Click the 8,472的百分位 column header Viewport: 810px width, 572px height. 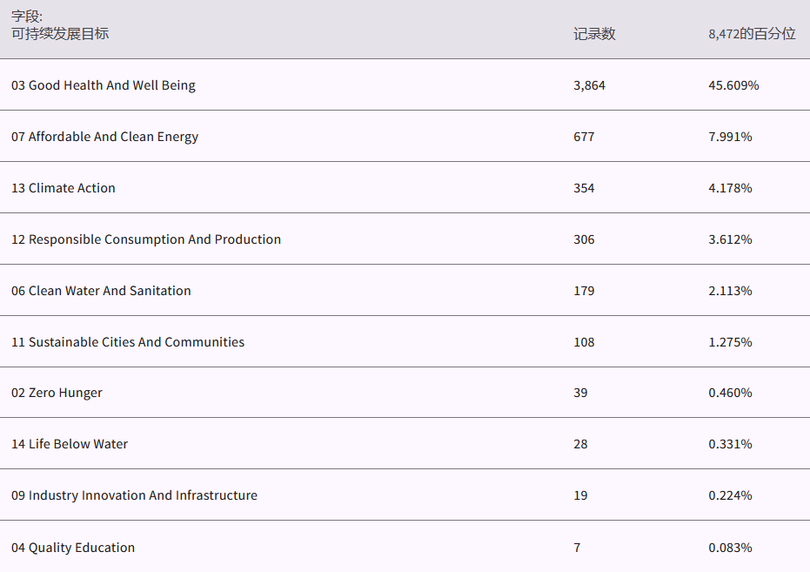752,34
